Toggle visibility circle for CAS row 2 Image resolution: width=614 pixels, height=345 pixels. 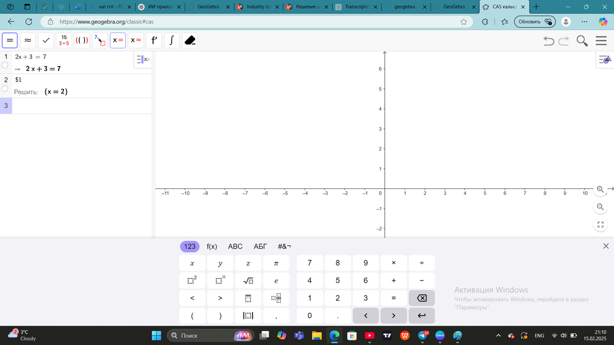(x=5, y=88)
